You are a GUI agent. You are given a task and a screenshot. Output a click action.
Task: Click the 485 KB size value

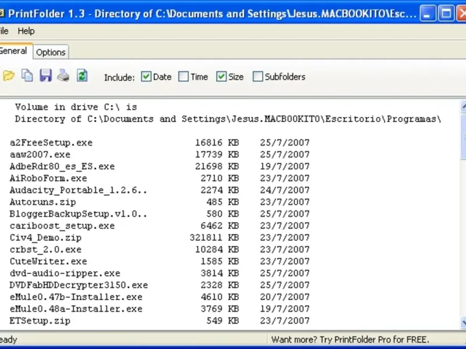tap(223, 202)
